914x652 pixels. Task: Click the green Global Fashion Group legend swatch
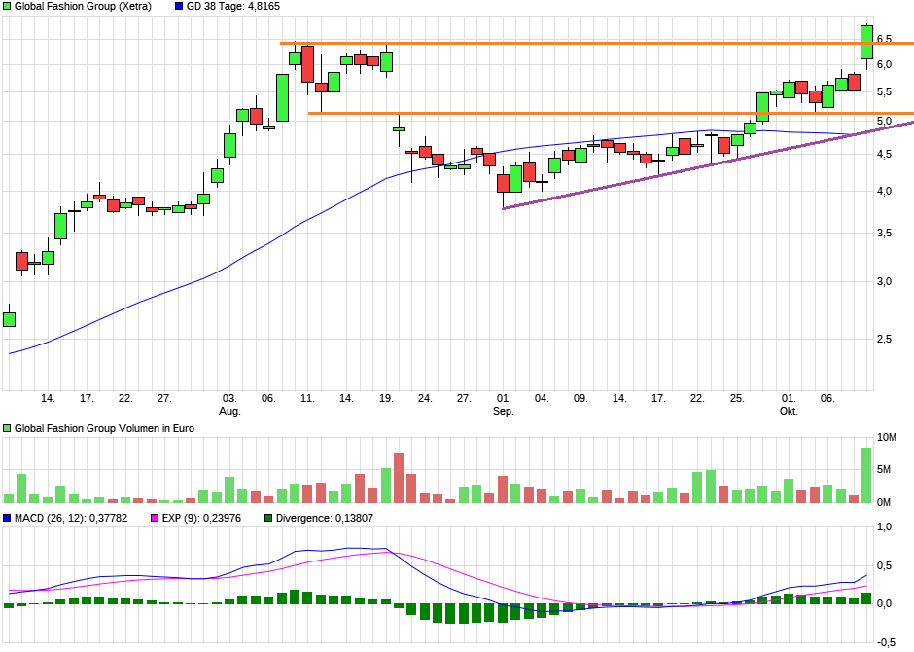coord(7,7)
